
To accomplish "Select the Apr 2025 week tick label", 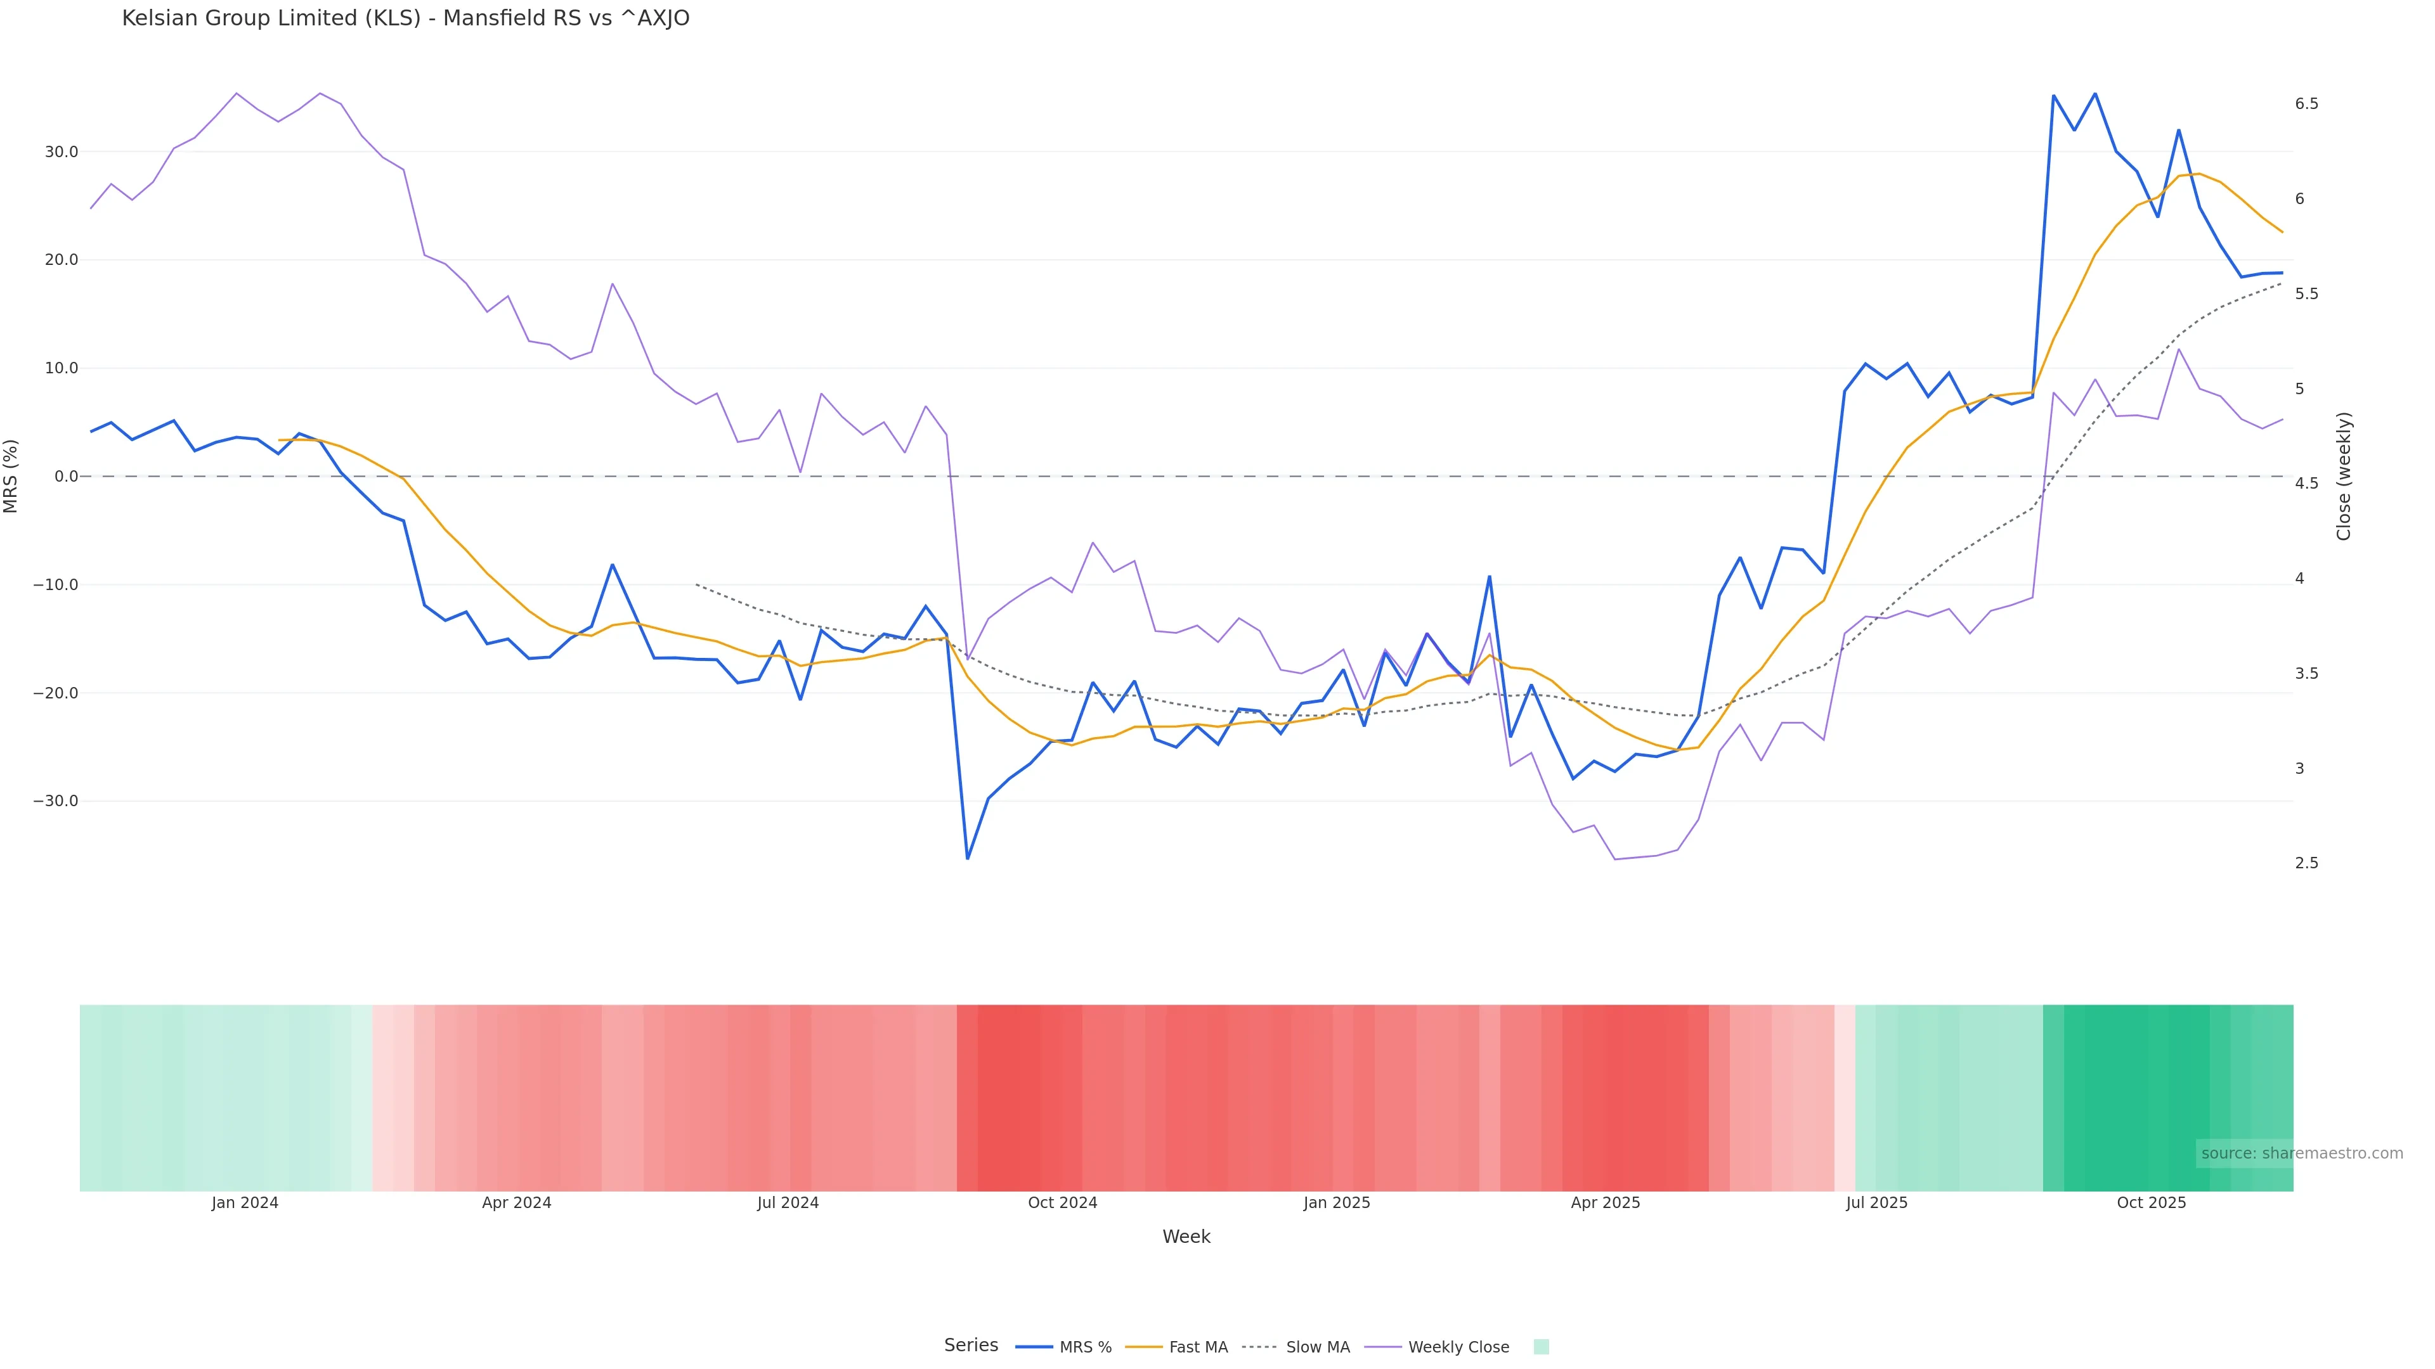I will click(x=1605, y=1203).
